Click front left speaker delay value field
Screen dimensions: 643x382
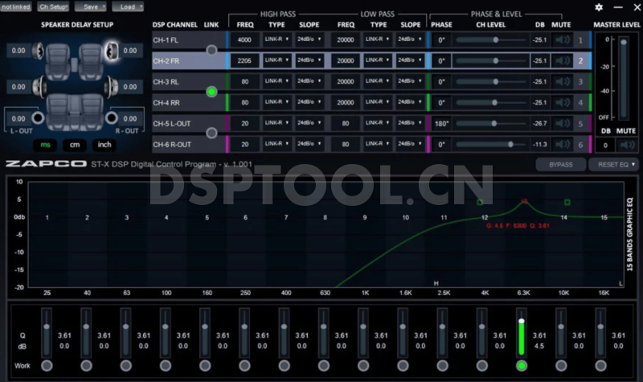click(18, 51)
